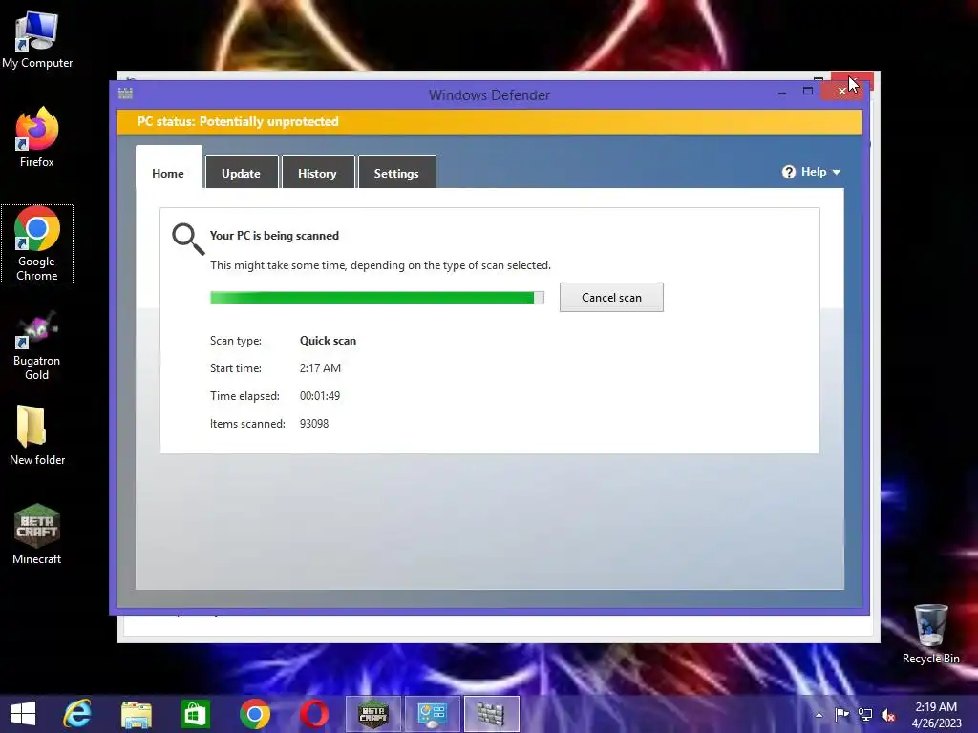
Task: Expand the Help dropdown arrow
Action: (x=837, y=173)
